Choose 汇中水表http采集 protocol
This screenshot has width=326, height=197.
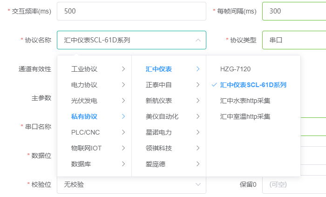tap(253, 101)
